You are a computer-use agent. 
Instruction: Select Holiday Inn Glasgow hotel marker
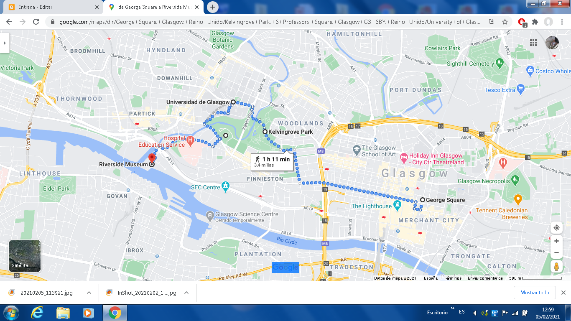(x=404, y=158)
